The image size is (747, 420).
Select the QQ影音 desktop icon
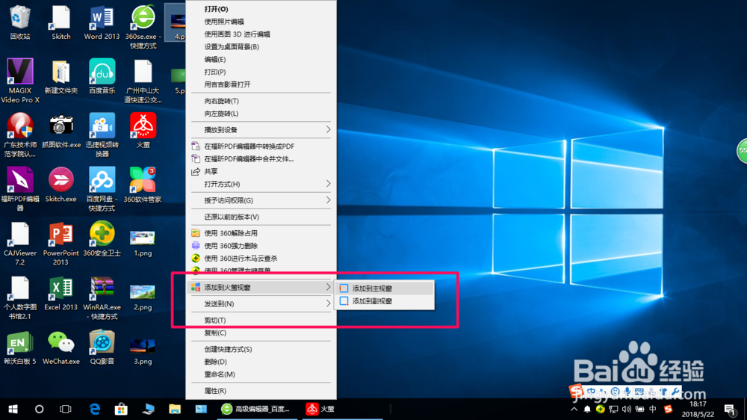coord(102,348)
